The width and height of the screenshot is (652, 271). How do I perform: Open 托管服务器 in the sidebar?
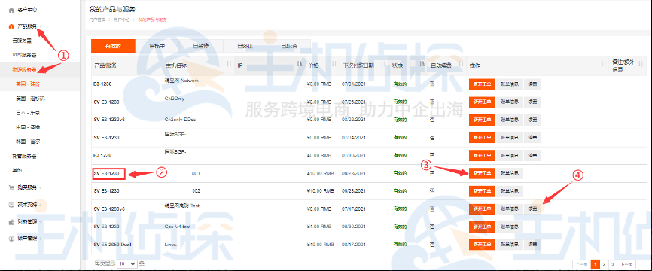coord(24,157)
